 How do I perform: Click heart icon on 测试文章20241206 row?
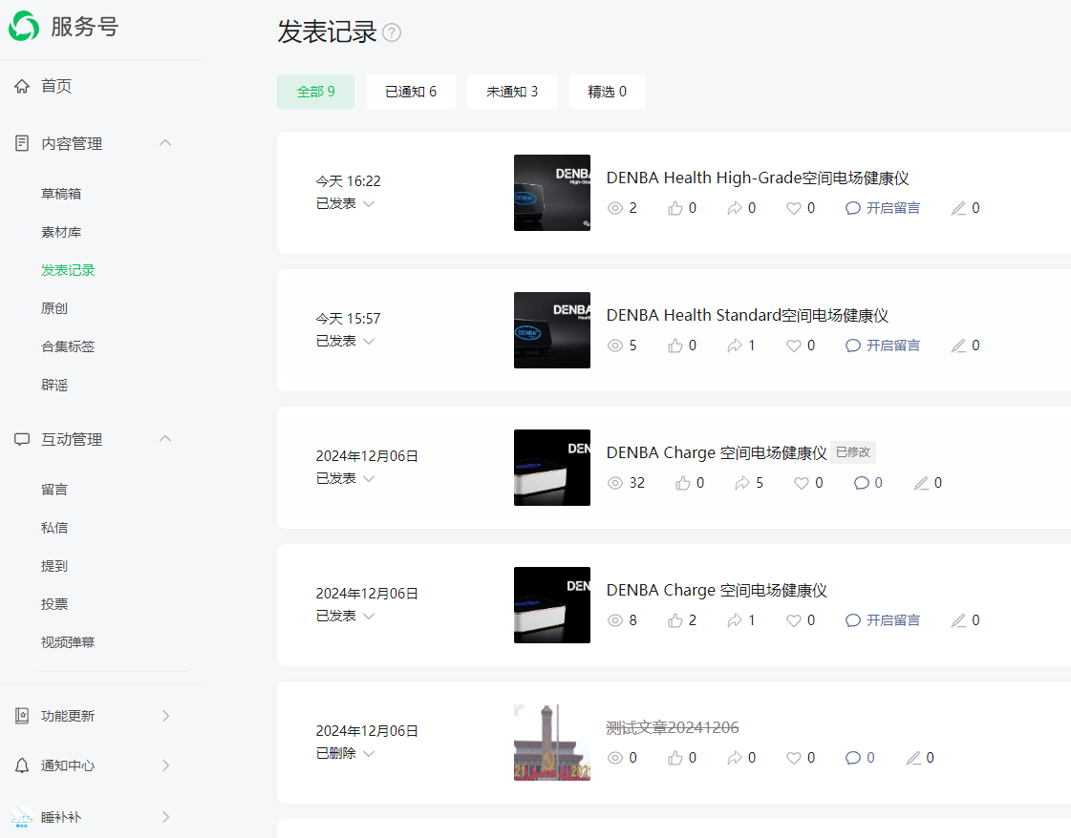(x=794, y=758)
